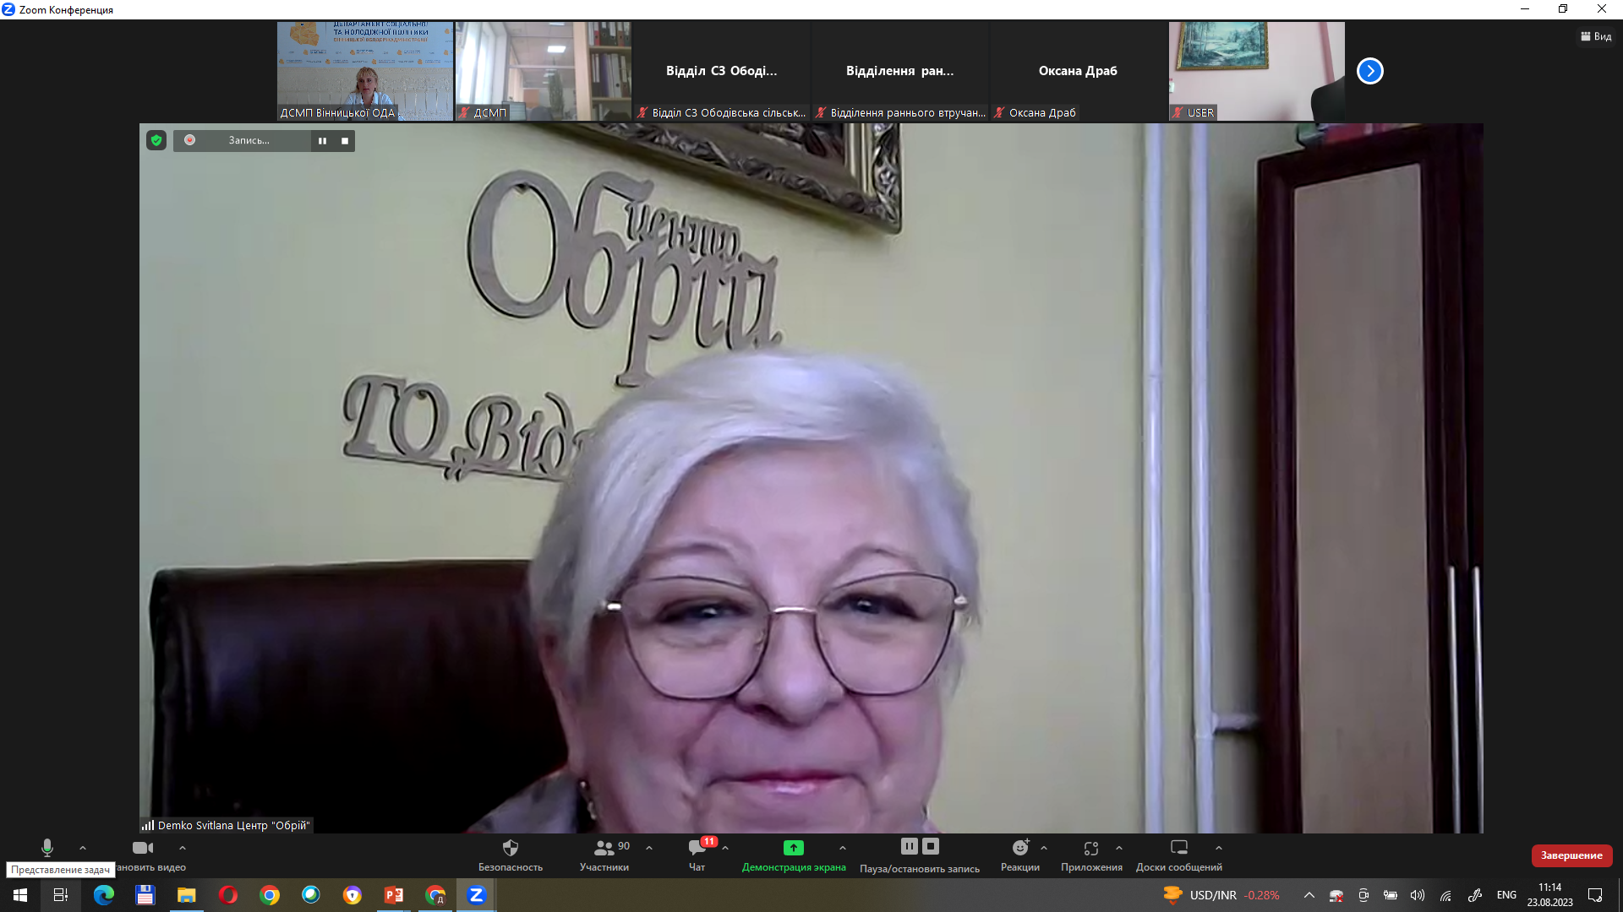Viewport: 1623px width, 912px height.
Task: Expand participants options arrow
Action: (649, 848)
